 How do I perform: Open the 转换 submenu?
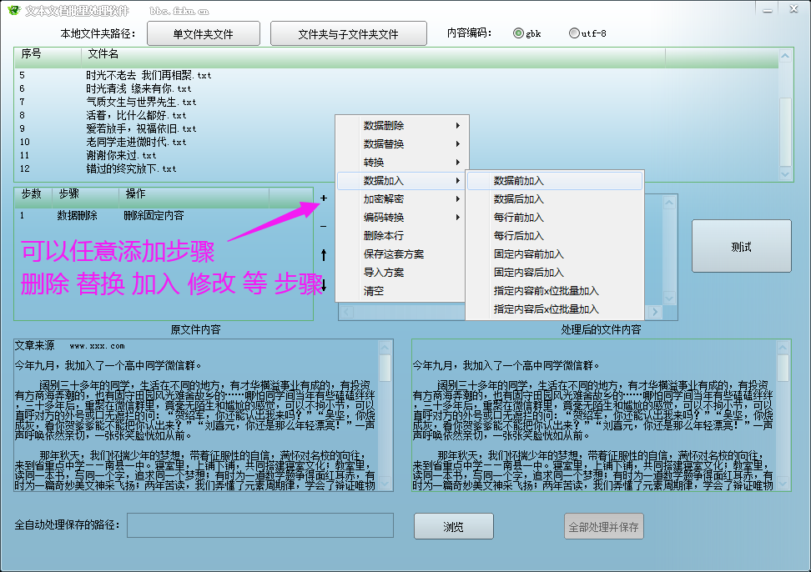click(402, 163)
